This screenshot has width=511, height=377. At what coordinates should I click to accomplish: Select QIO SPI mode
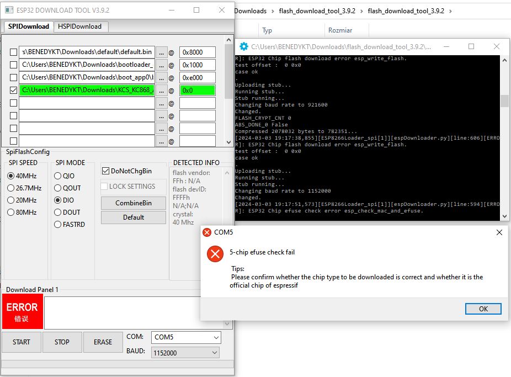coord(58,176)
